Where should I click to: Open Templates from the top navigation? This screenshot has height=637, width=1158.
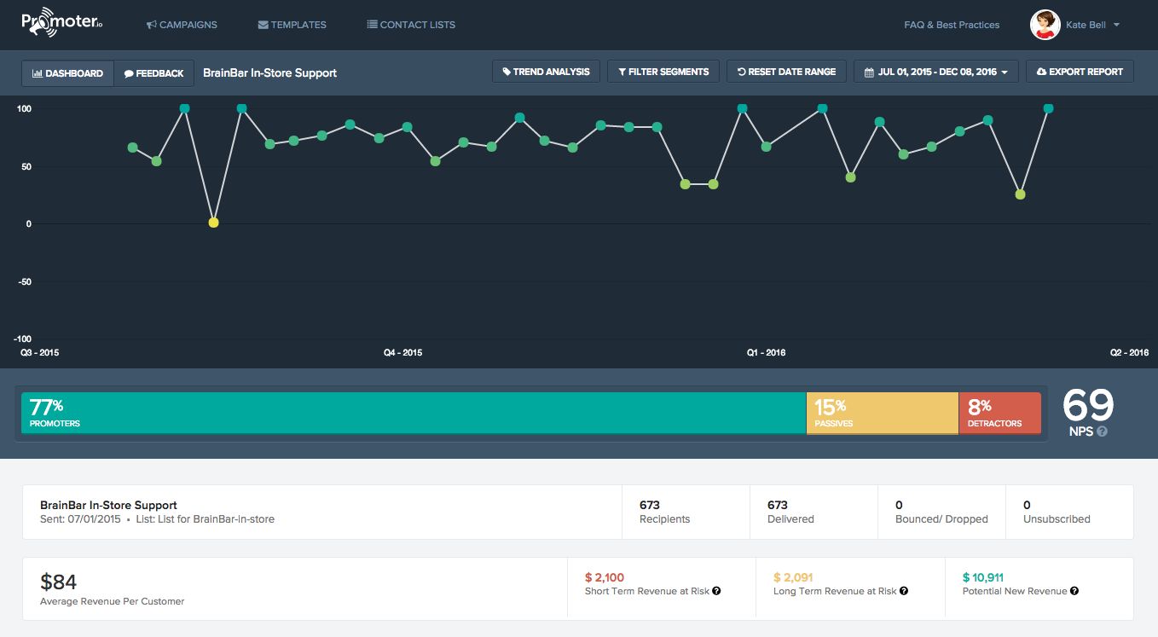(x=292, y=25)
